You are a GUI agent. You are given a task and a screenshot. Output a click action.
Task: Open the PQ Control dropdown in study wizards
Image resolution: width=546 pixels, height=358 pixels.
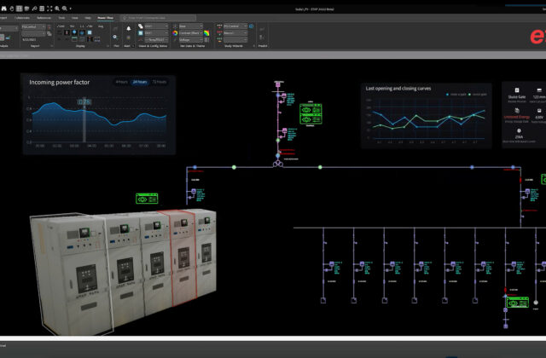click(236, 26)
